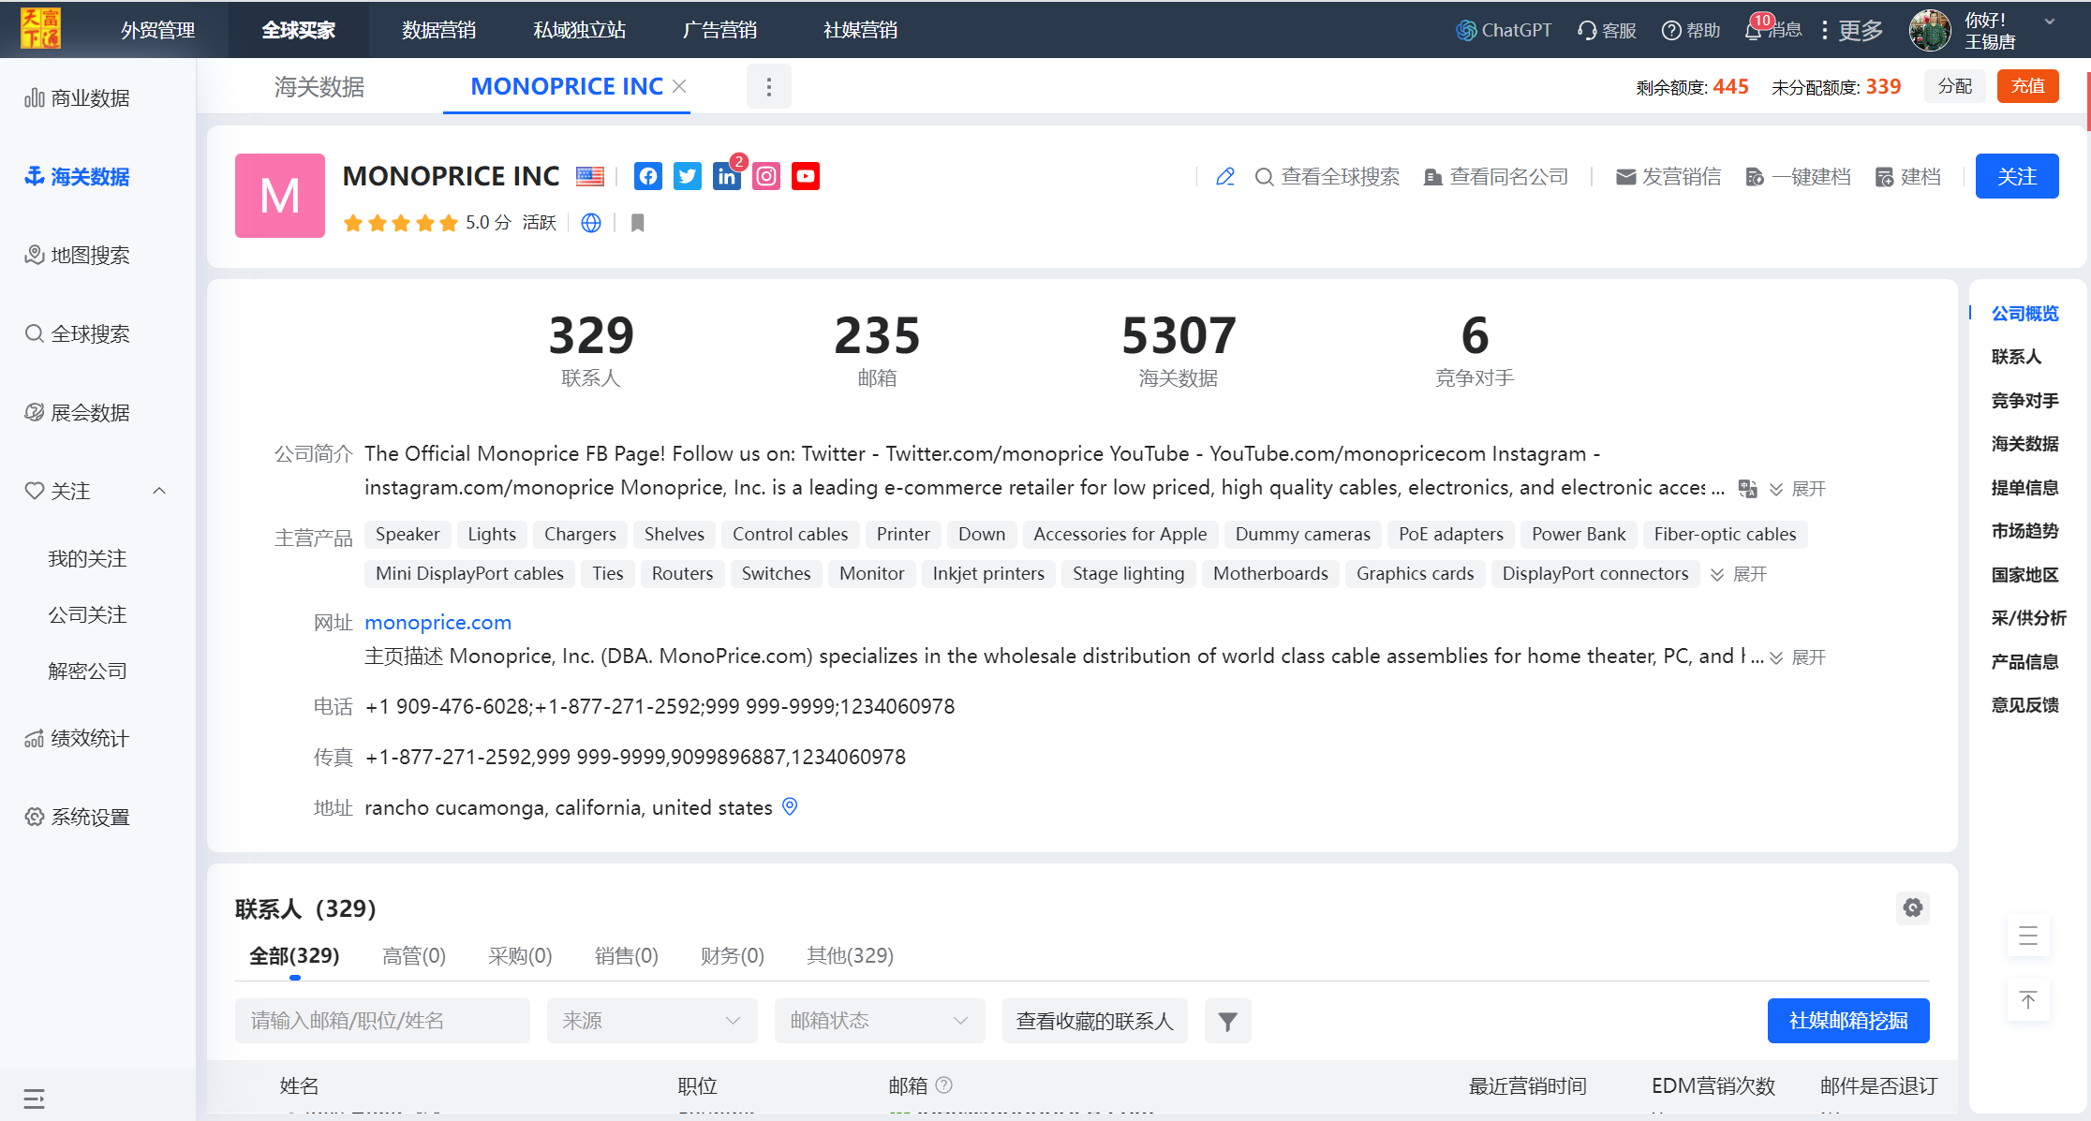Viewport: 2091px width, 1121px height.
Task: Open 数据营销 top menu
Action: [439, 30]
